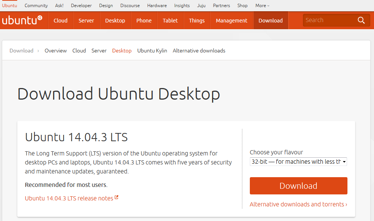
Task: Click the Ubuntu logo in header
Action: [x=22, y=20]
